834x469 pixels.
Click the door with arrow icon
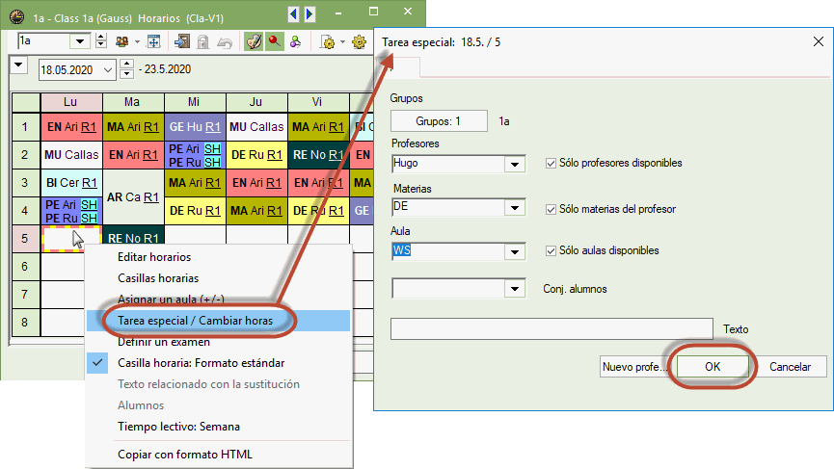(181, 41)
